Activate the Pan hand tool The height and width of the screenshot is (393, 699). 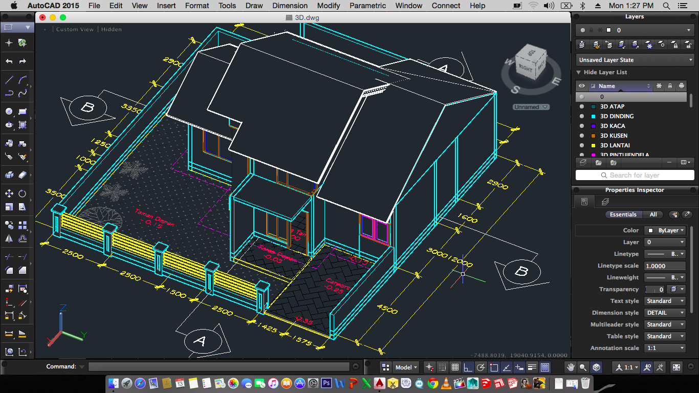point(570,367)
